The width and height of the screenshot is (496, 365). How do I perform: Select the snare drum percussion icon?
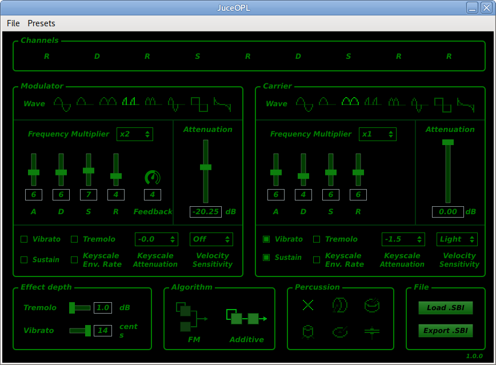[372, 305]
